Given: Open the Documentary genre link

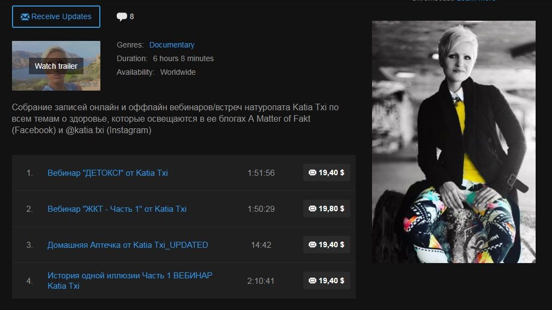Looking at the screenshot, I should [172, 45].
